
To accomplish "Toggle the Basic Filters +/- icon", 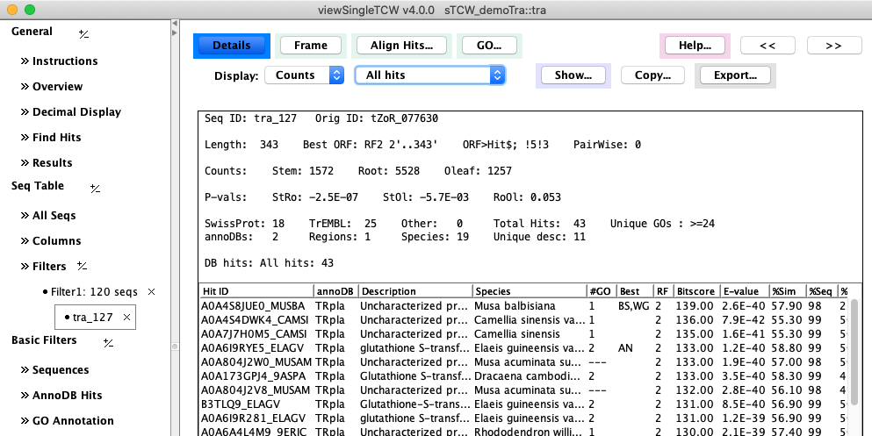I will [x=107, y=342].
